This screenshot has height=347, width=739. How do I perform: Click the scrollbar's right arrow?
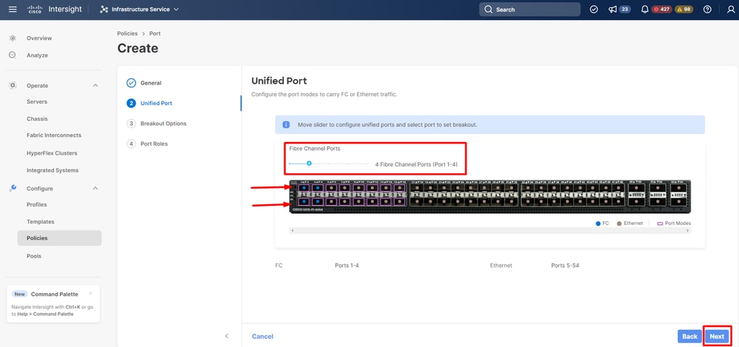click(688, 231)
